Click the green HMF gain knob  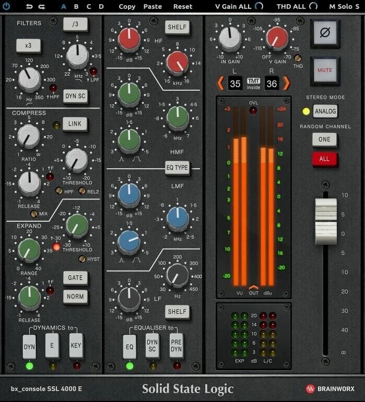(129, 94)
